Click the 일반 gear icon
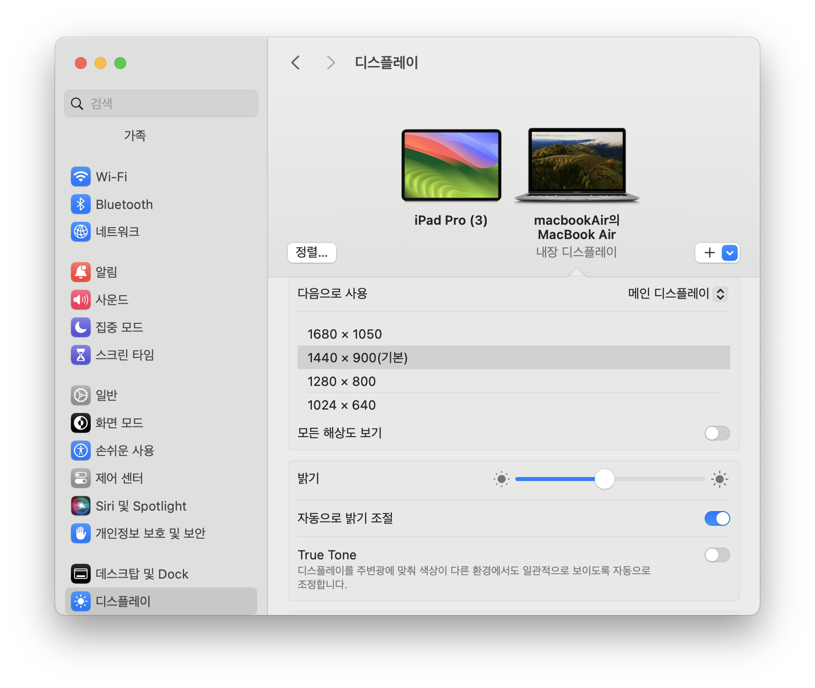The width and height of the screenshot is (815, 688). click(x=81, y=395)
